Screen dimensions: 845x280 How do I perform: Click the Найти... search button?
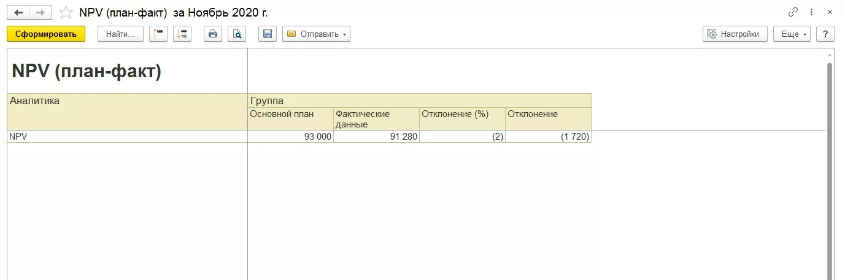(x=120, y=34)
